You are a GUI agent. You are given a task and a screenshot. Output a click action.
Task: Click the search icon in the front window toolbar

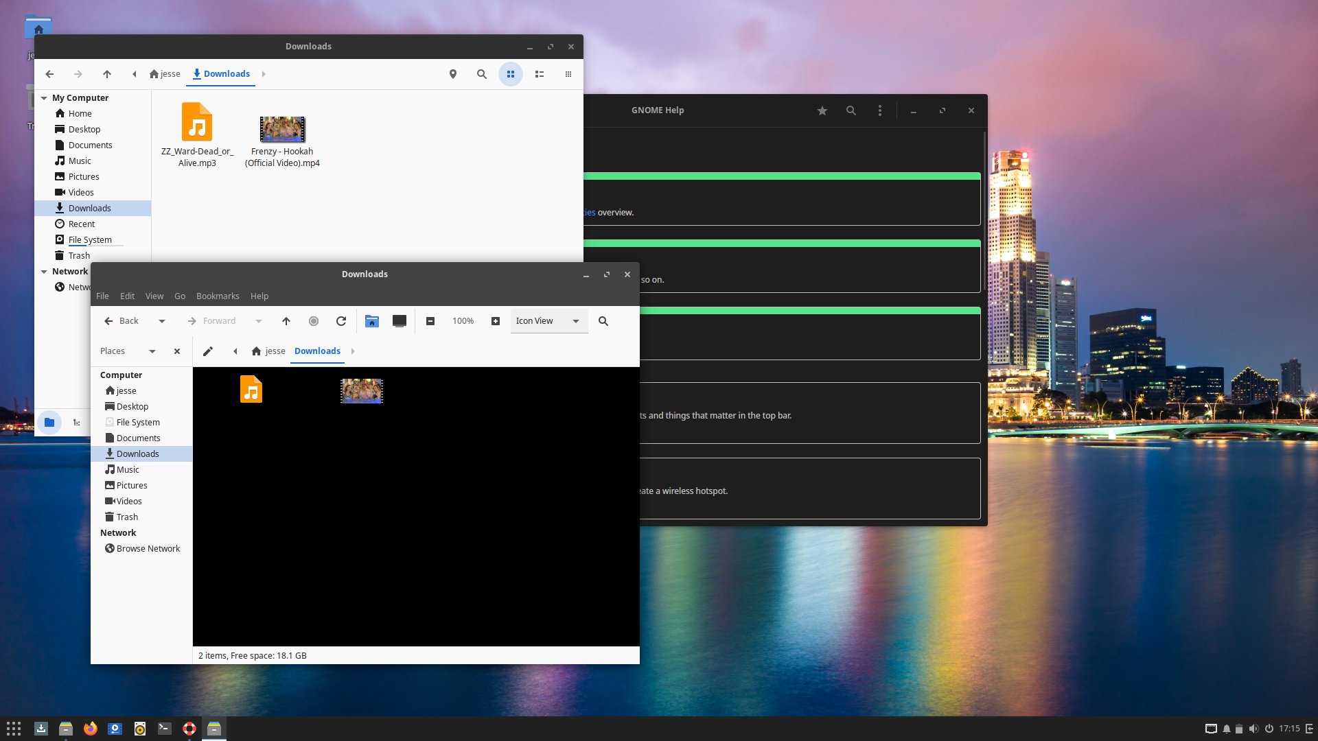pyautogui.click(x=603, y=321)
